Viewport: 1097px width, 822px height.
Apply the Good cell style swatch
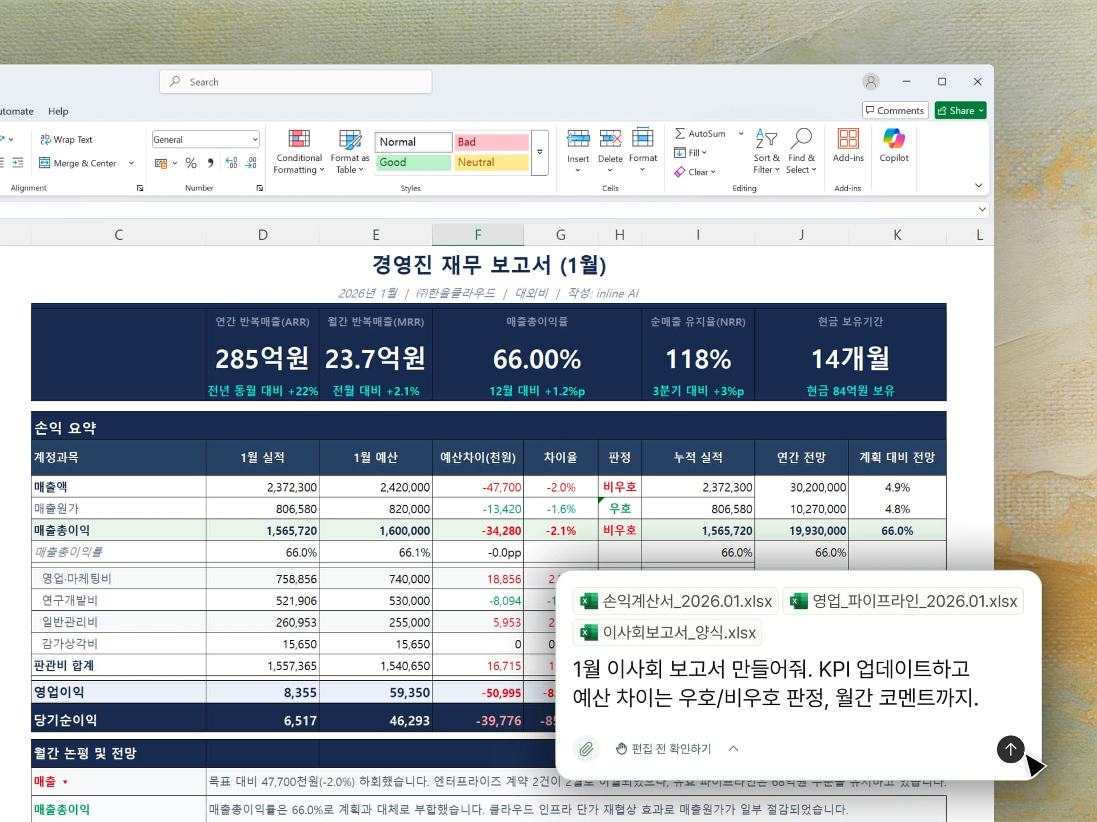(413, 162)
